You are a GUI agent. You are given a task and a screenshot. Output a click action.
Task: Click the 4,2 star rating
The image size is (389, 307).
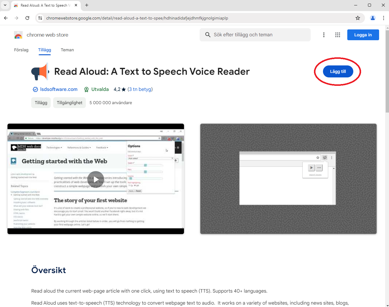(x=119, y=89)
